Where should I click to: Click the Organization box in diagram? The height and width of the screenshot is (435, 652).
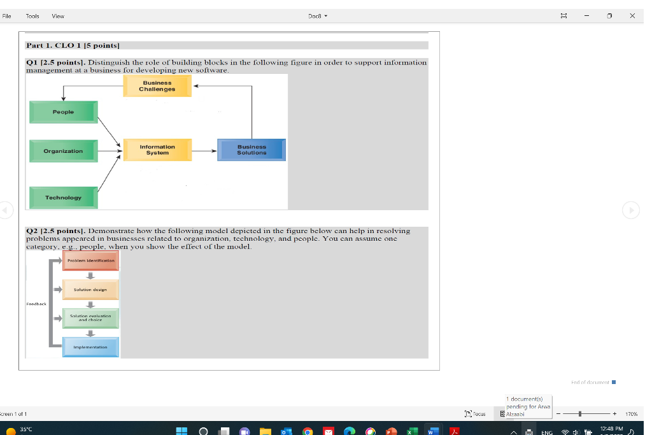(x=63, y=151)
